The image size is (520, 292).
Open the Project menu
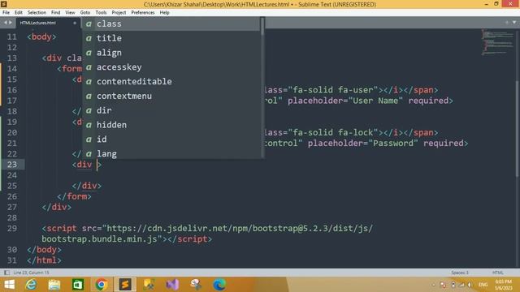tap(119, 13)
